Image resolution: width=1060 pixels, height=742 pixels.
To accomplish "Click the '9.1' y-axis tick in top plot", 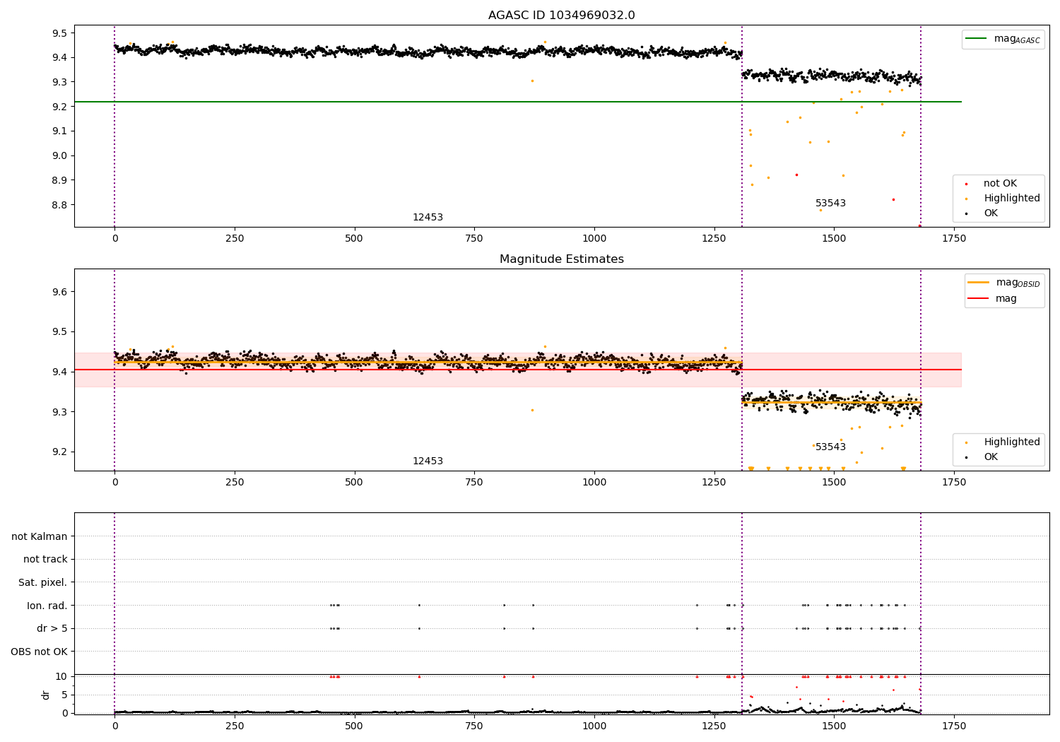I will point(59,131).
